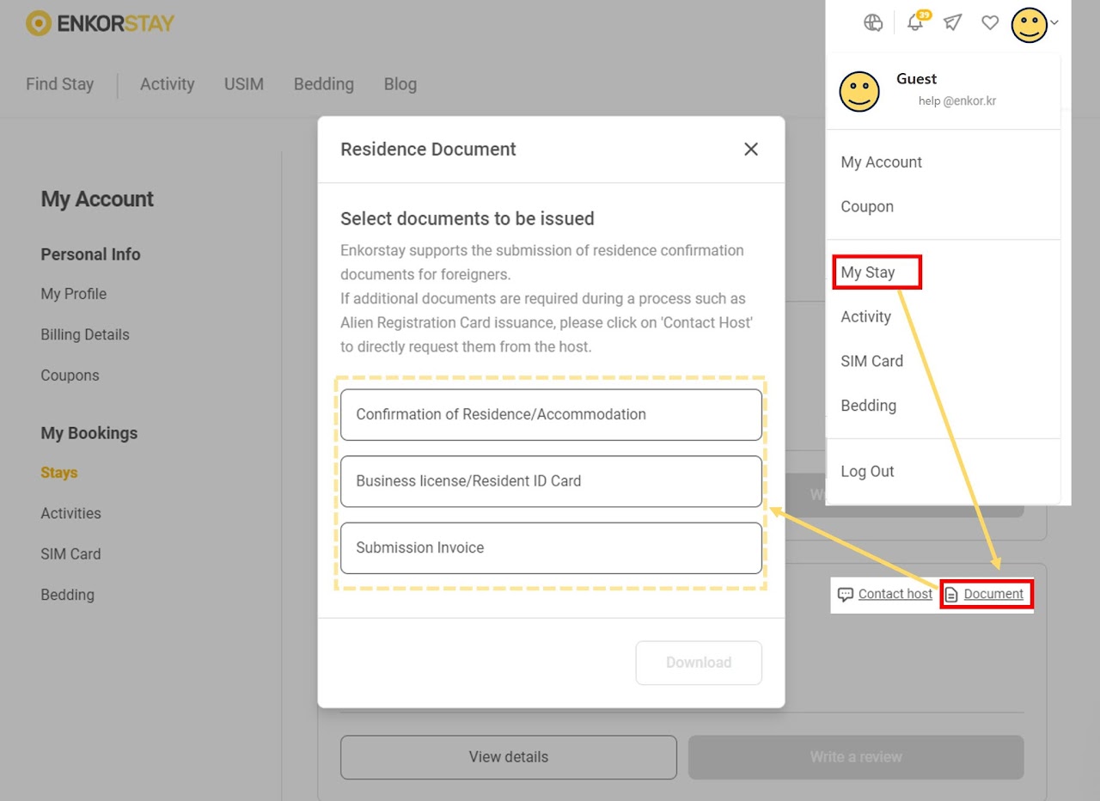The width and height of the screenshot is (1100, 801).
Task: Open Stays in sidebar
Action: tap(59, 473)
